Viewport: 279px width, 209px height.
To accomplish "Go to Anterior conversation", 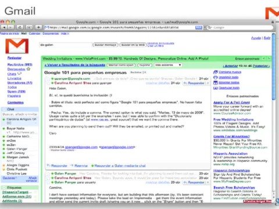I will tap(230, 66).
